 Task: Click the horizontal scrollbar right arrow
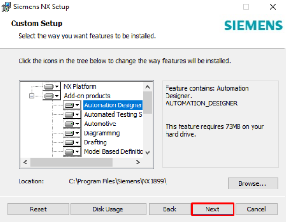[138, 162]
